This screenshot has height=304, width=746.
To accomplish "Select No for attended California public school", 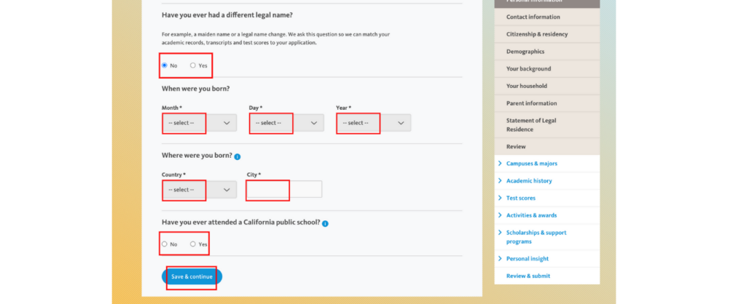I will tap(165, 244).
